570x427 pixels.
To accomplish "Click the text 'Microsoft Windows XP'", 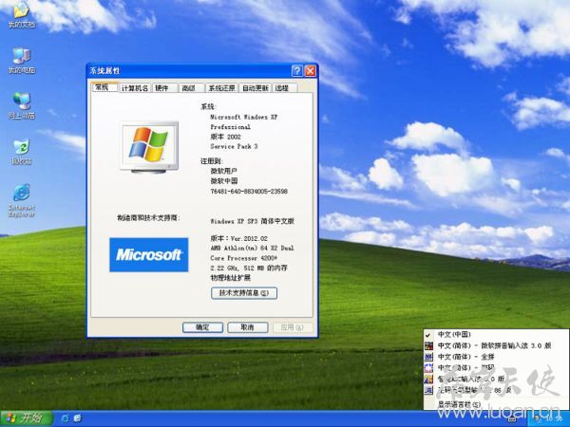I will [243, 117].
